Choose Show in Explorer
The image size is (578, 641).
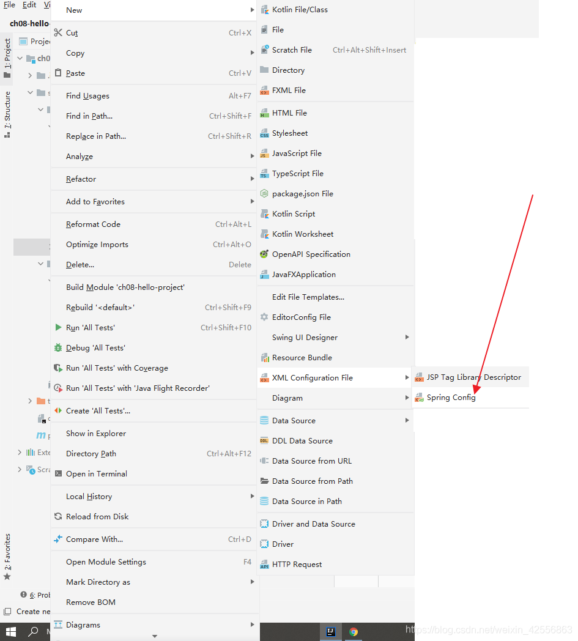pos(154,433)
